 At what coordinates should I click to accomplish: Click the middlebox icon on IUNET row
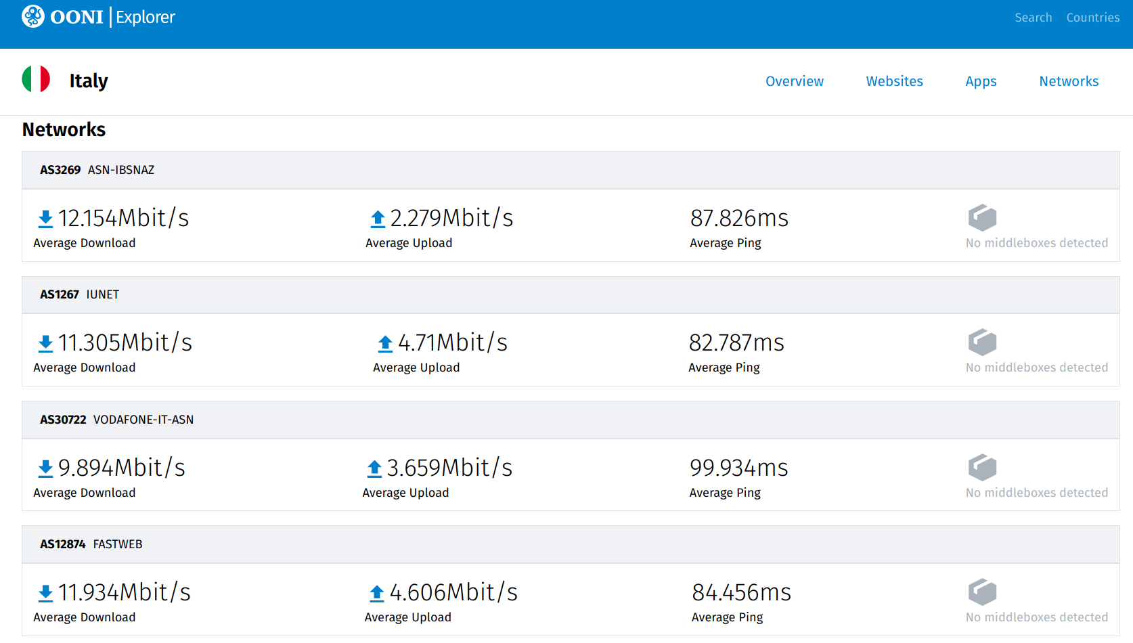(982, 342)
